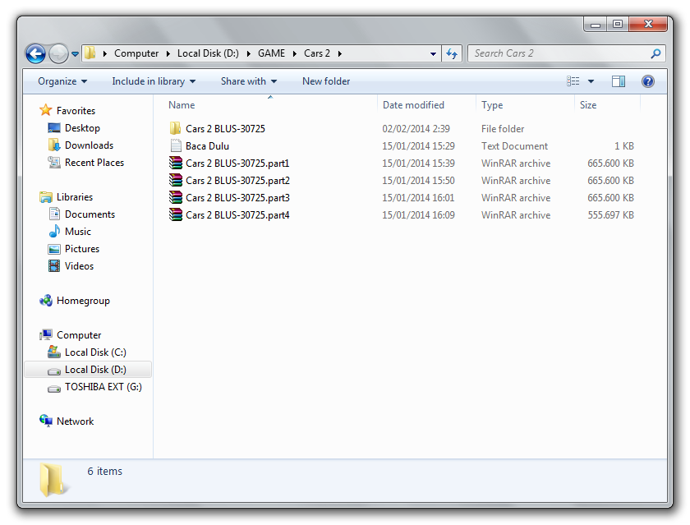Screen dimensions: 690x525
Task: Open the TOSHIBA EXT (G:) drive
Action: pos(103,387)
